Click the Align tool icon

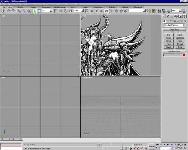pyautogui.click(x=126, y=11)
